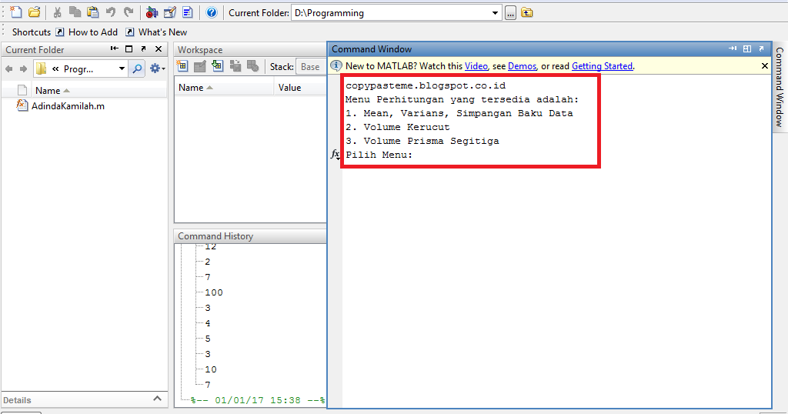Viewport: 788px width, 414px height.
Task: Cut selection with the scissors icon
Action: click(57, 12)
